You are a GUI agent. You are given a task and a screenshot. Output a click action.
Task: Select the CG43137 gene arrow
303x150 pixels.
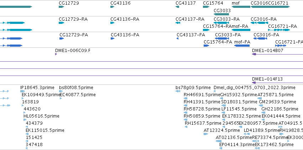tap(177, 7)
